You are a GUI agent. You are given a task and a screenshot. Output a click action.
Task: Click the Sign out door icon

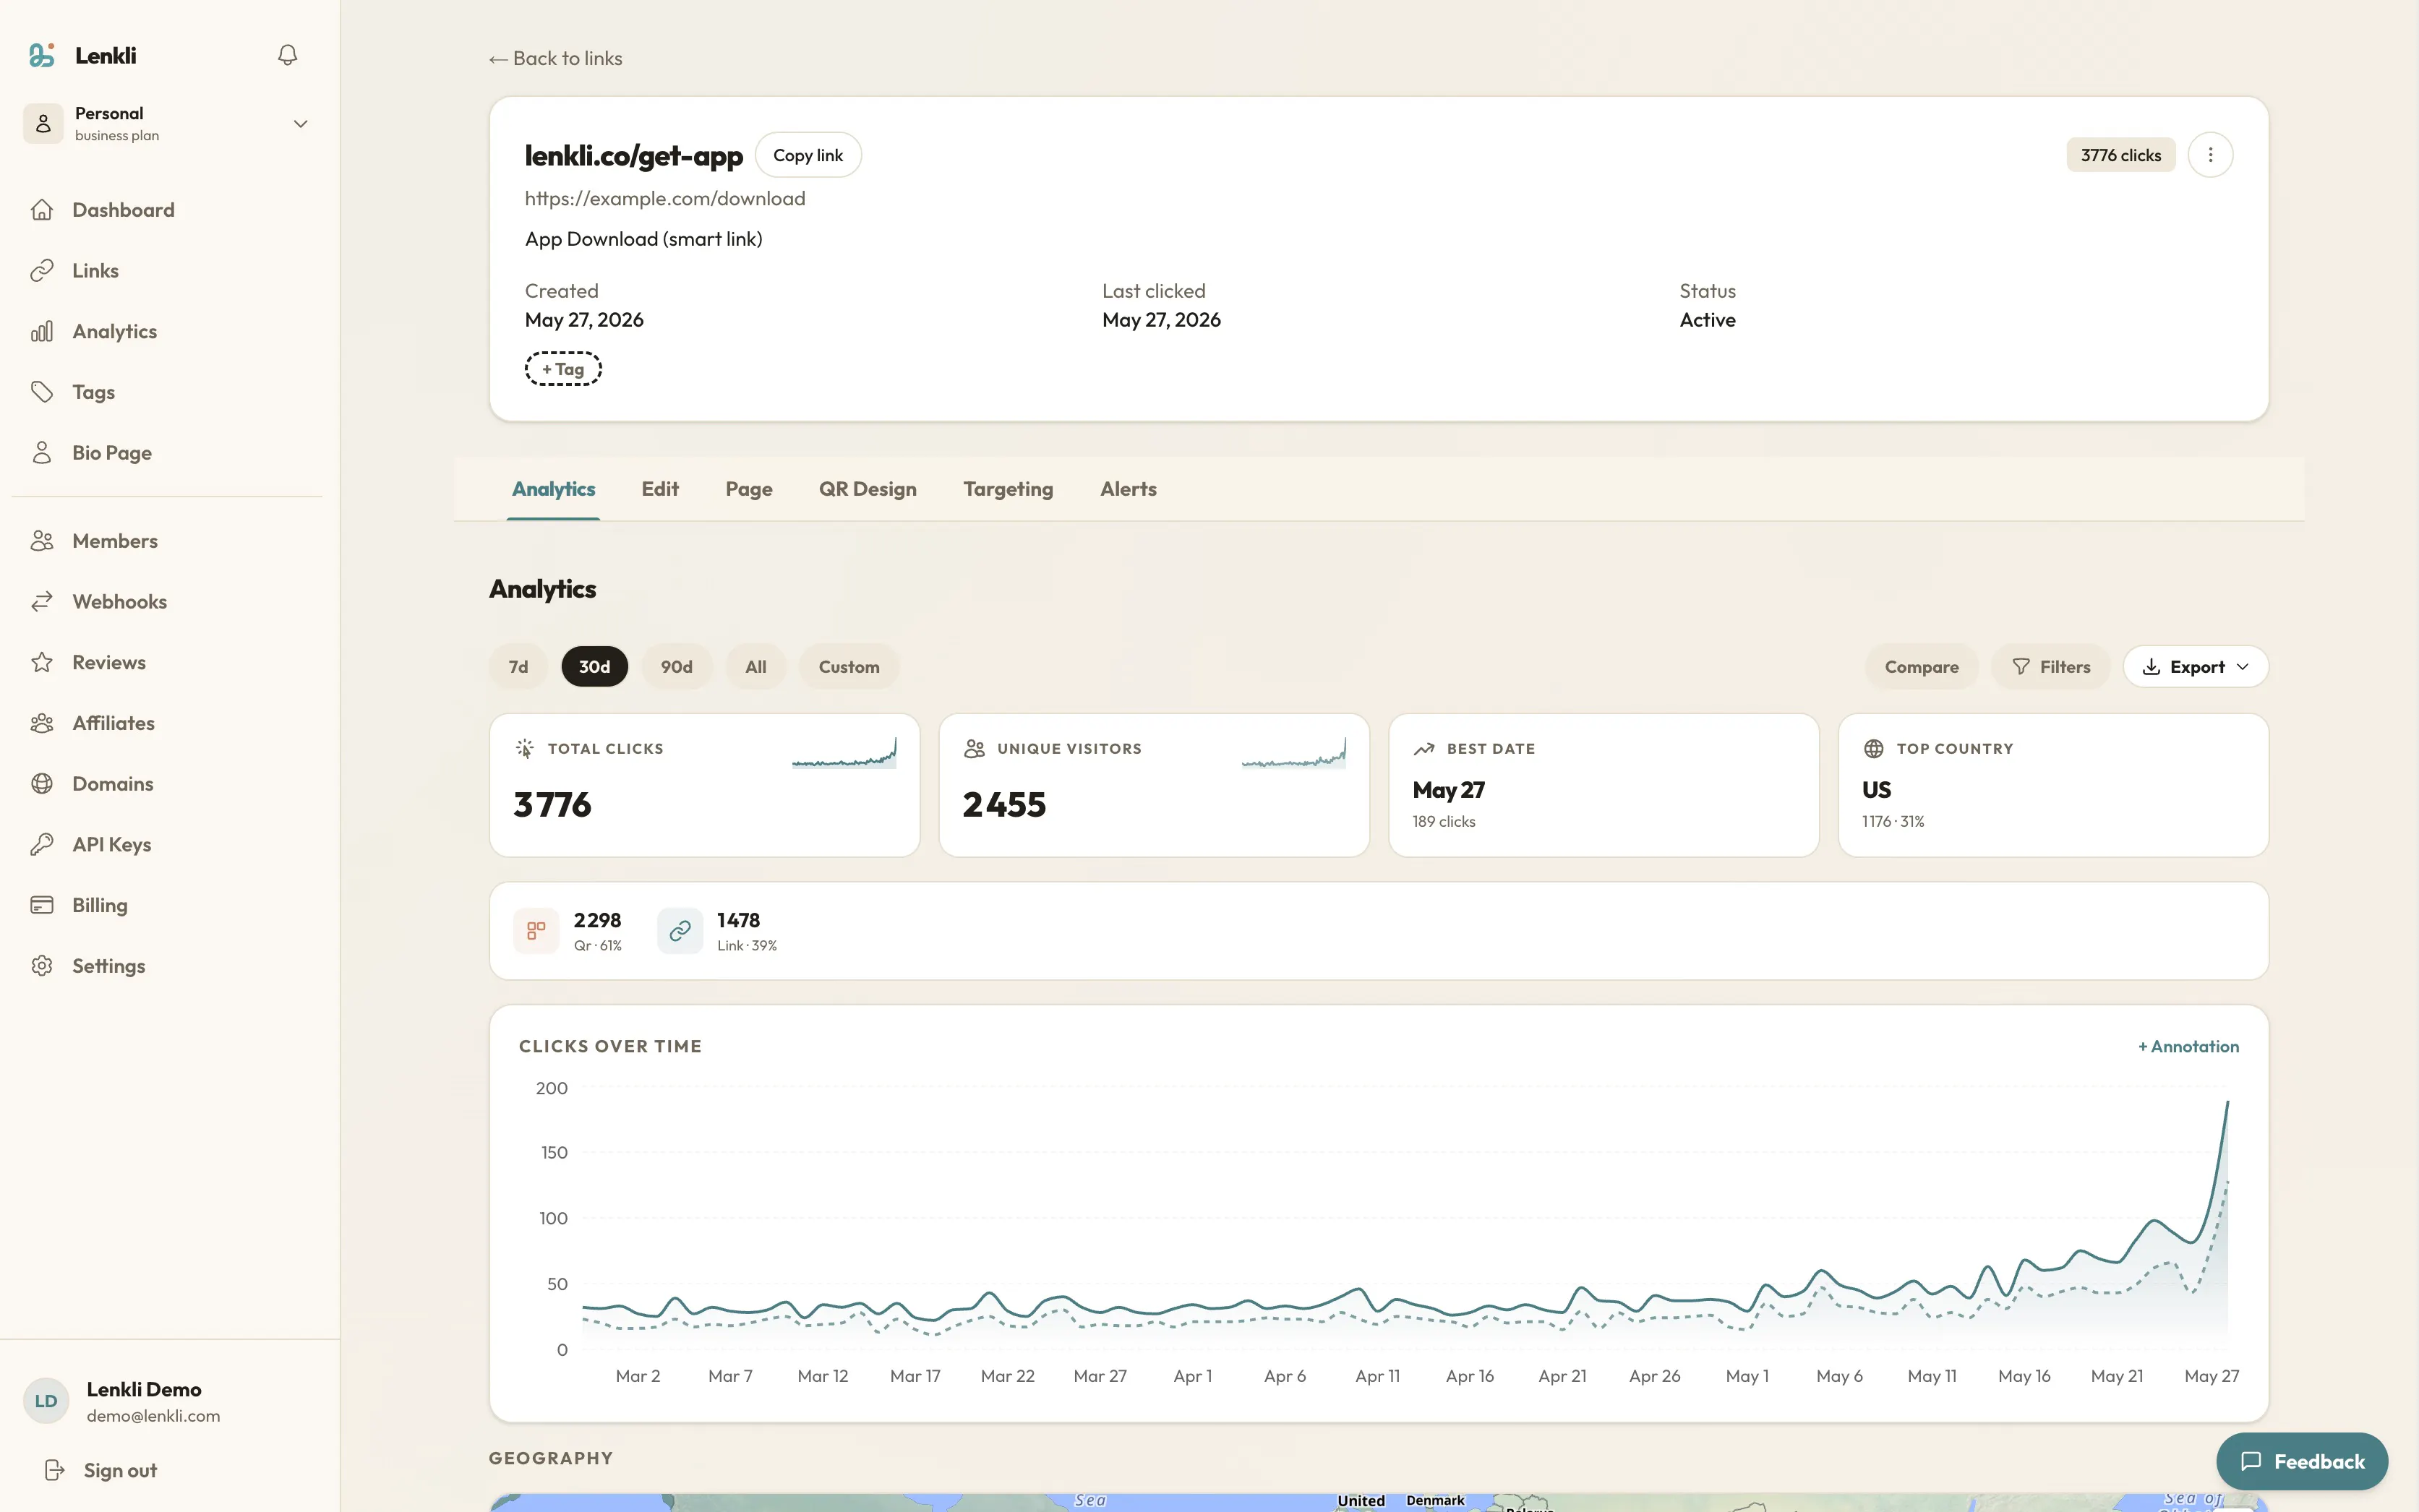coord(55,1470)
